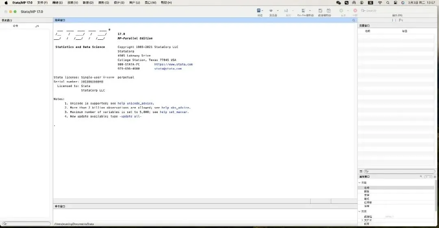Screen dimensions: 439x228
Task: Open the Data Editor (edit) toolbar icon
Action: (x=320, y=11)
